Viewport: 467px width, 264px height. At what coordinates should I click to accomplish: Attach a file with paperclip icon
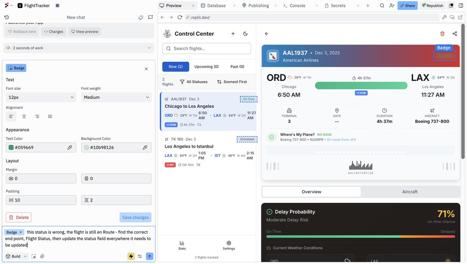pyautogui.click(x=42, y=256)
